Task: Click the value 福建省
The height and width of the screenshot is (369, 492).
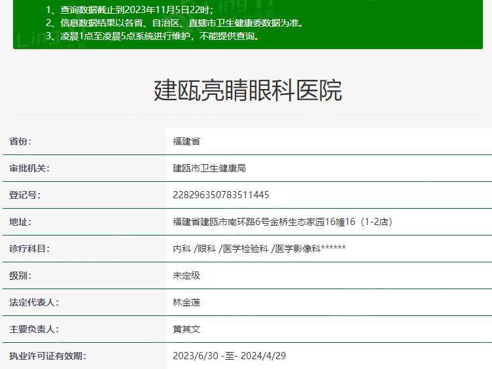Action: 186,141
